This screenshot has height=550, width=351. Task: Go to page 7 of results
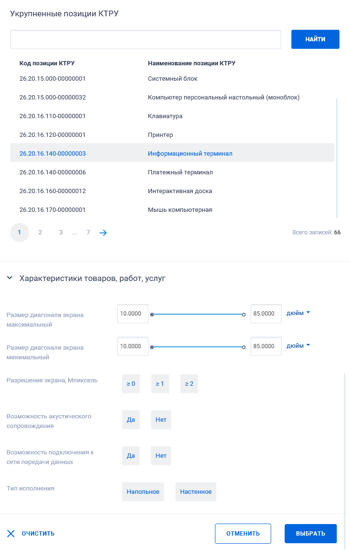point(88,232)
